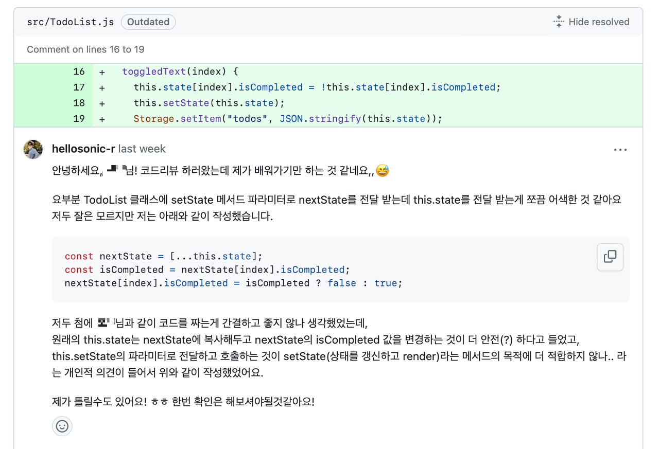Add an emoji reaction to the comment

62,426
